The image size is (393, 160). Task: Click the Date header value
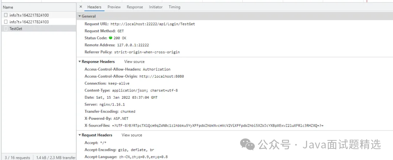point(126,97)
